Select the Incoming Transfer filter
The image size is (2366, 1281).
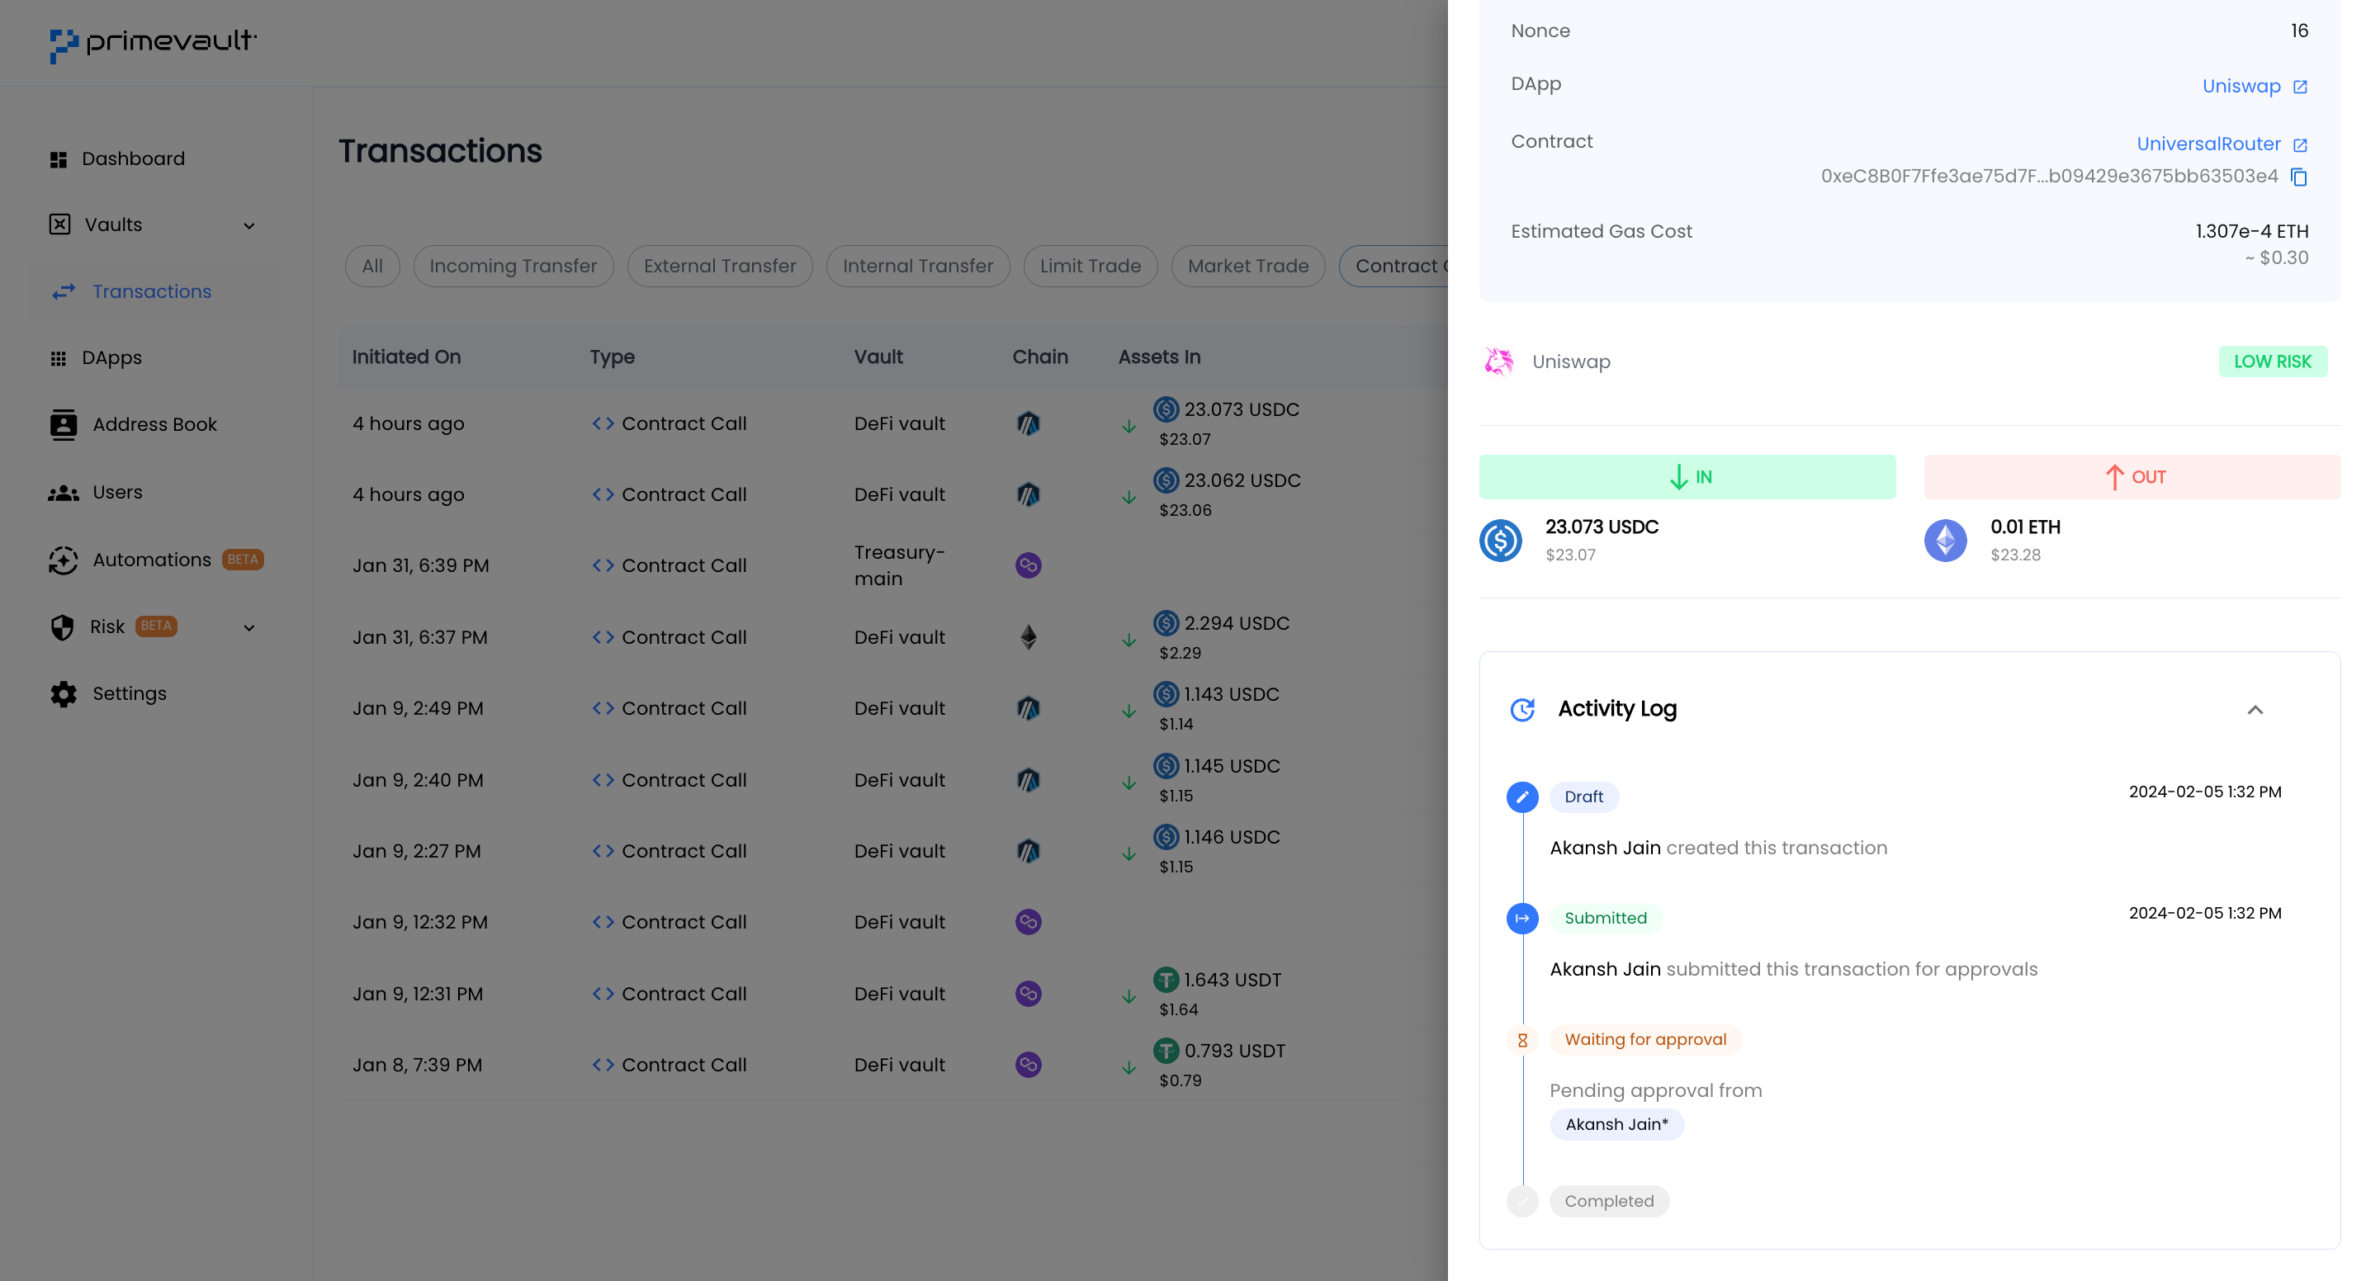coord(513,267)
